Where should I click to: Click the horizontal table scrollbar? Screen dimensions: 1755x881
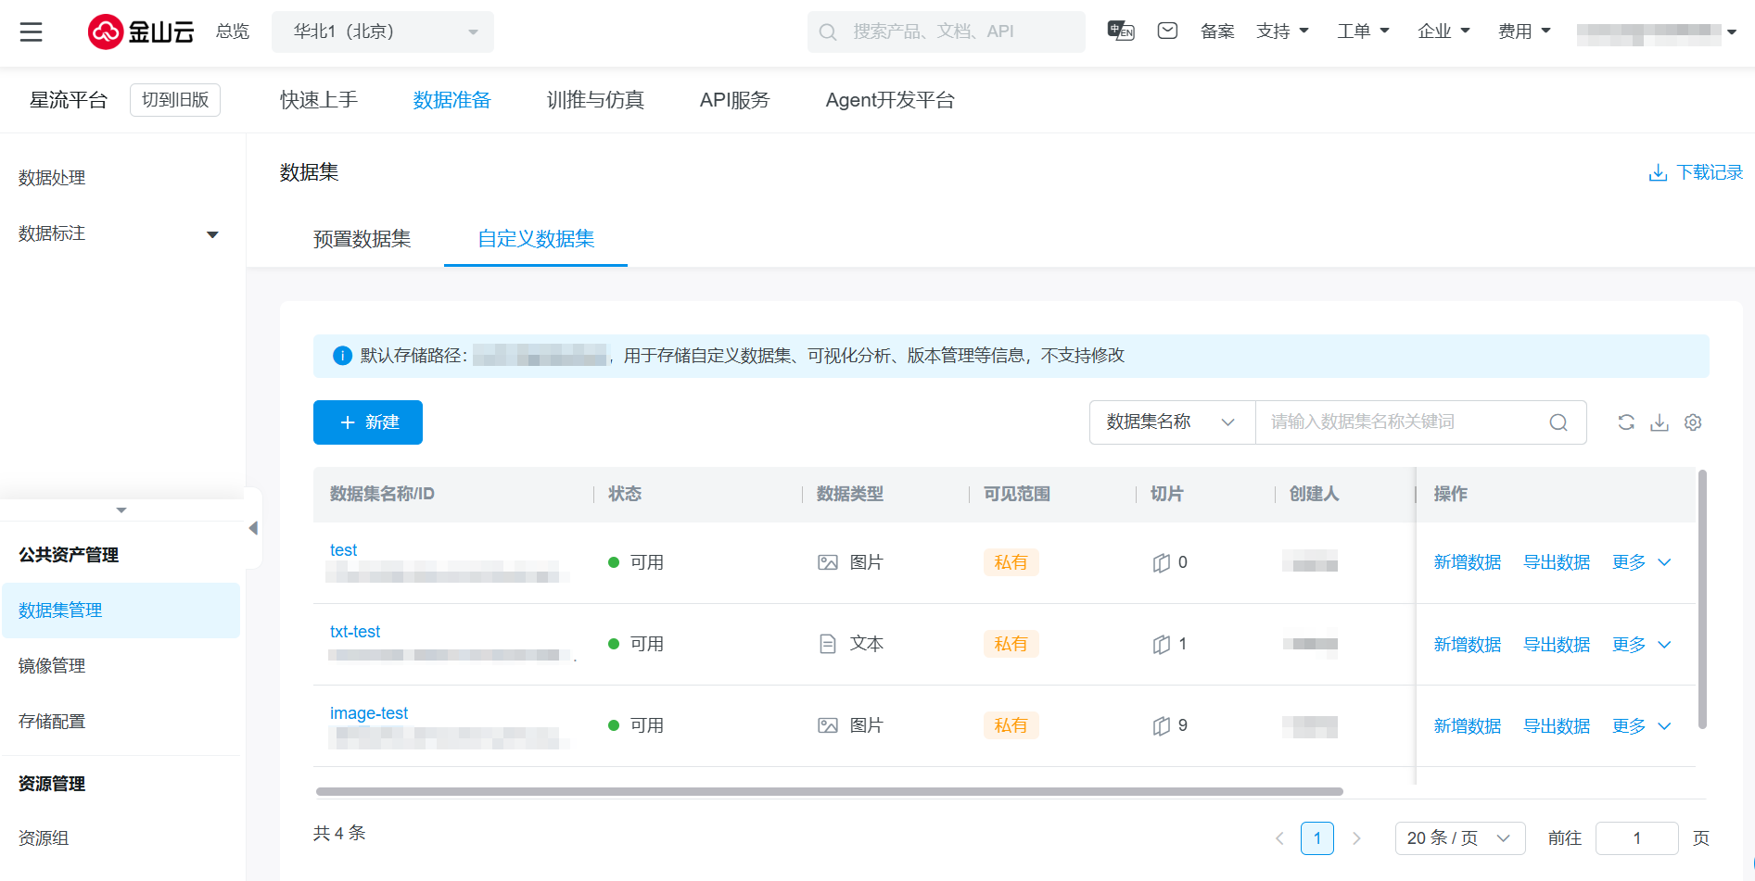829,792
